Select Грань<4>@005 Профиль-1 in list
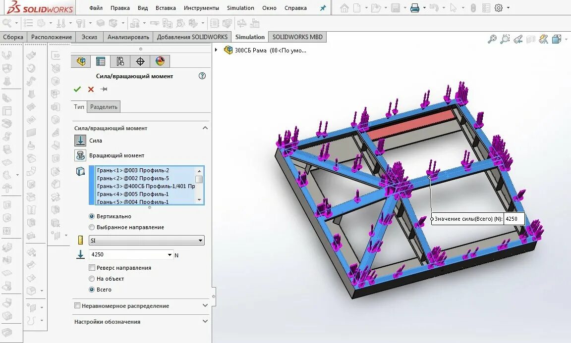 pos(145,194)
